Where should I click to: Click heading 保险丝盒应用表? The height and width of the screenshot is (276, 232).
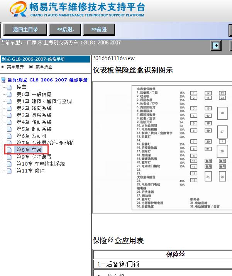118,240
